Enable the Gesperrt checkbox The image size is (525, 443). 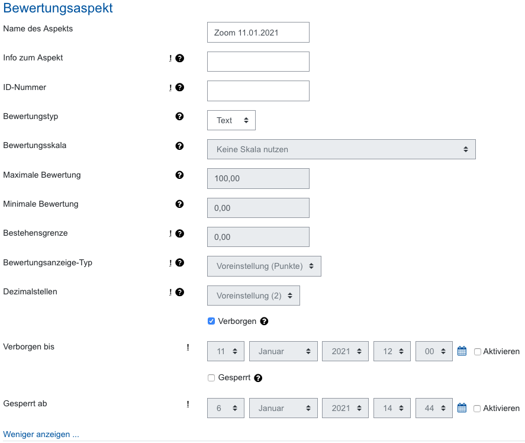(211, 378)
